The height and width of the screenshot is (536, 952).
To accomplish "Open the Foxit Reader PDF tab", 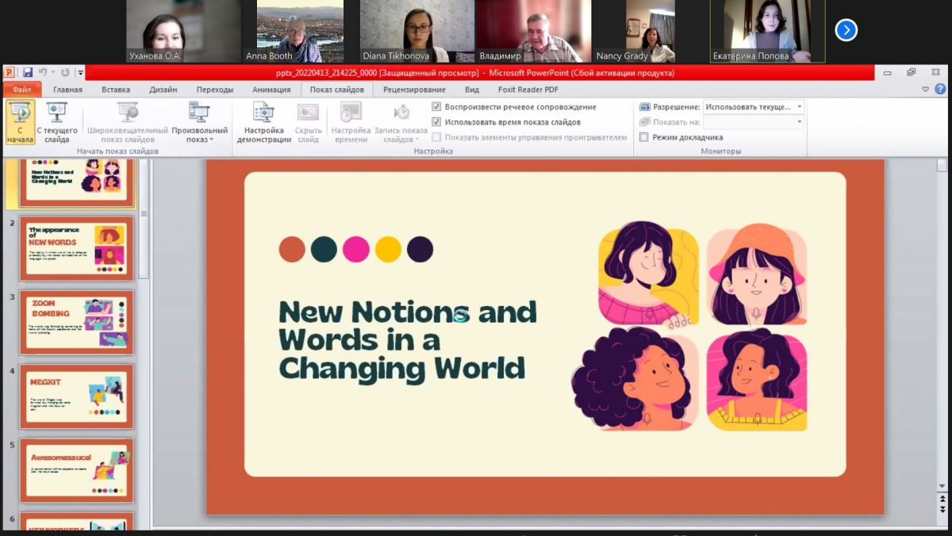I will pyautogui.click(x=528, y=90).
